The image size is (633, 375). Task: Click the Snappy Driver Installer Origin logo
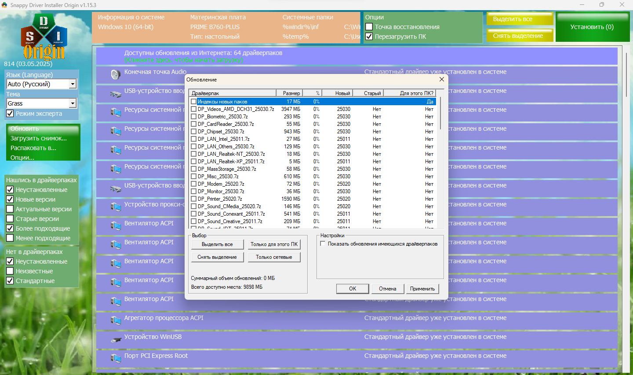[x=44, y=37]
